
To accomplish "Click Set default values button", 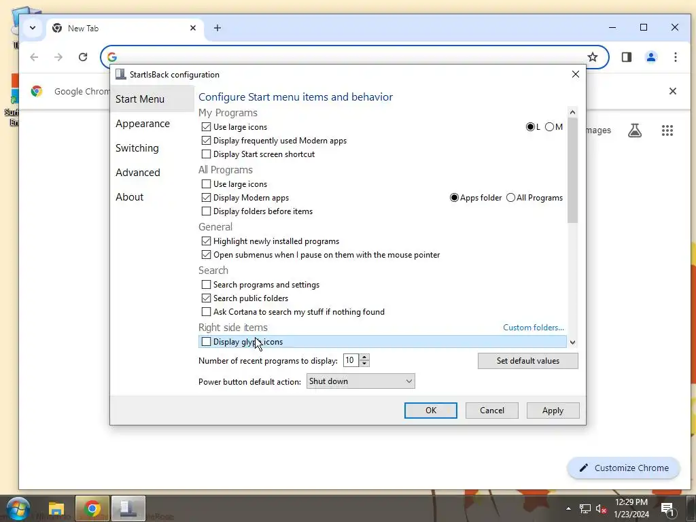I will point(527,361).
